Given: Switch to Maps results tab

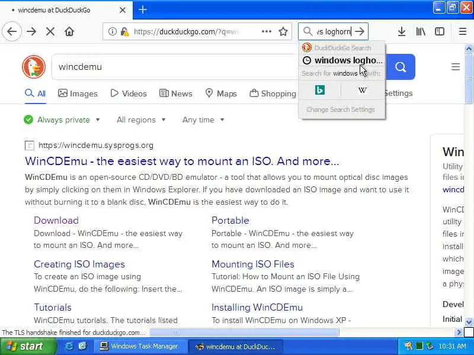Looking at the screenshot, I should 221,93.
